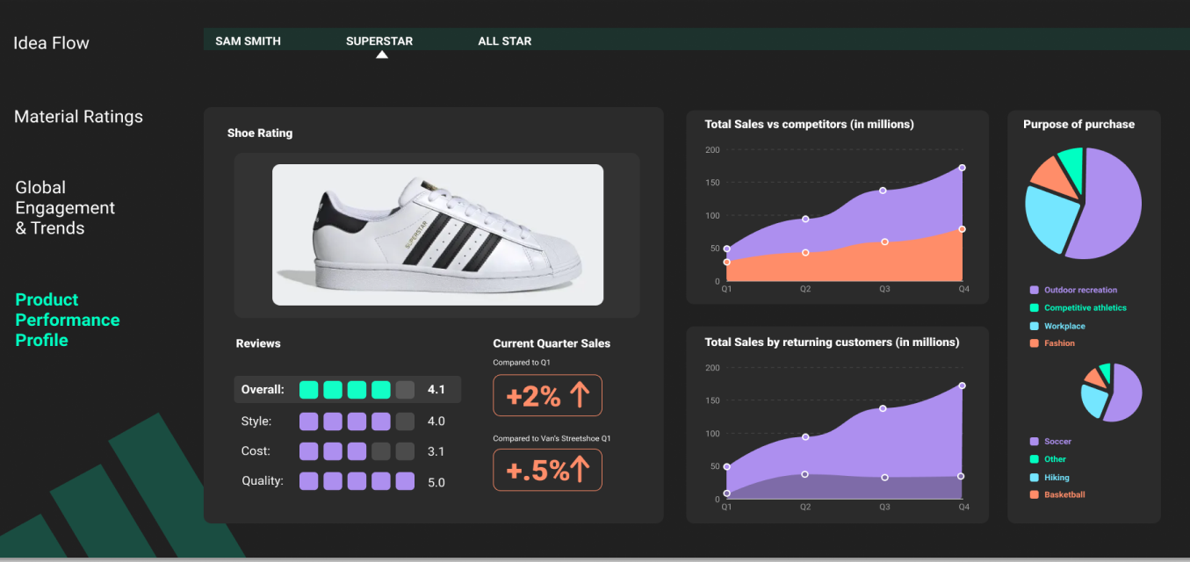Click the 5.0 quality score
This screenshot has height=562, width=1190.
[x=436, y=482]
